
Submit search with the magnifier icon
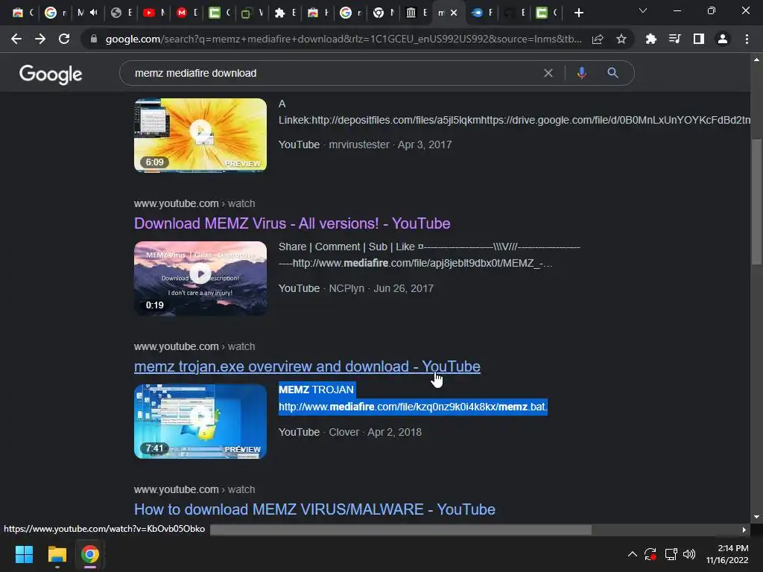click(612, 73)
